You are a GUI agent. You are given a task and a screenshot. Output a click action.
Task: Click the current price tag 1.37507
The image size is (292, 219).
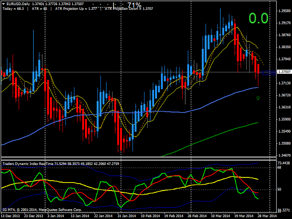point(285,72)
